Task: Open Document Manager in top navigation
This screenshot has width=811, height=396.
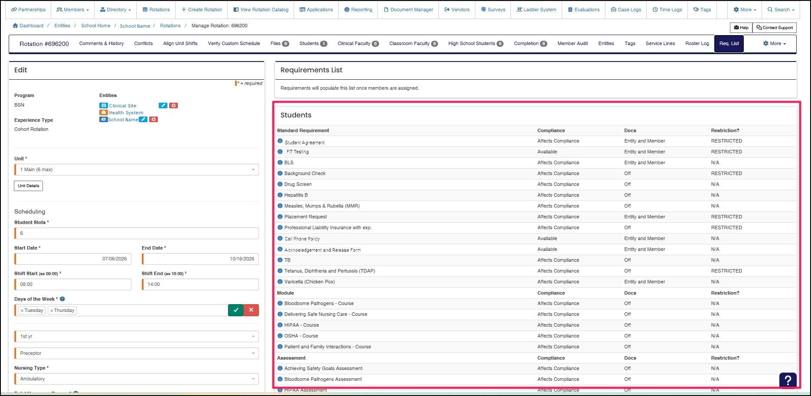Action: 409,10
